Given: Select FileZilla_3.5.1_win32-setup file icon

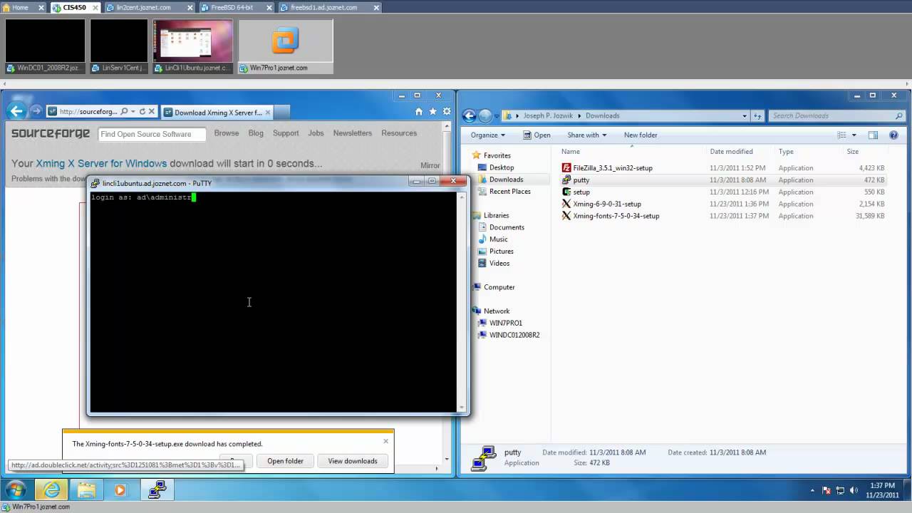Looking at the screenshot, I should [566, 168].
